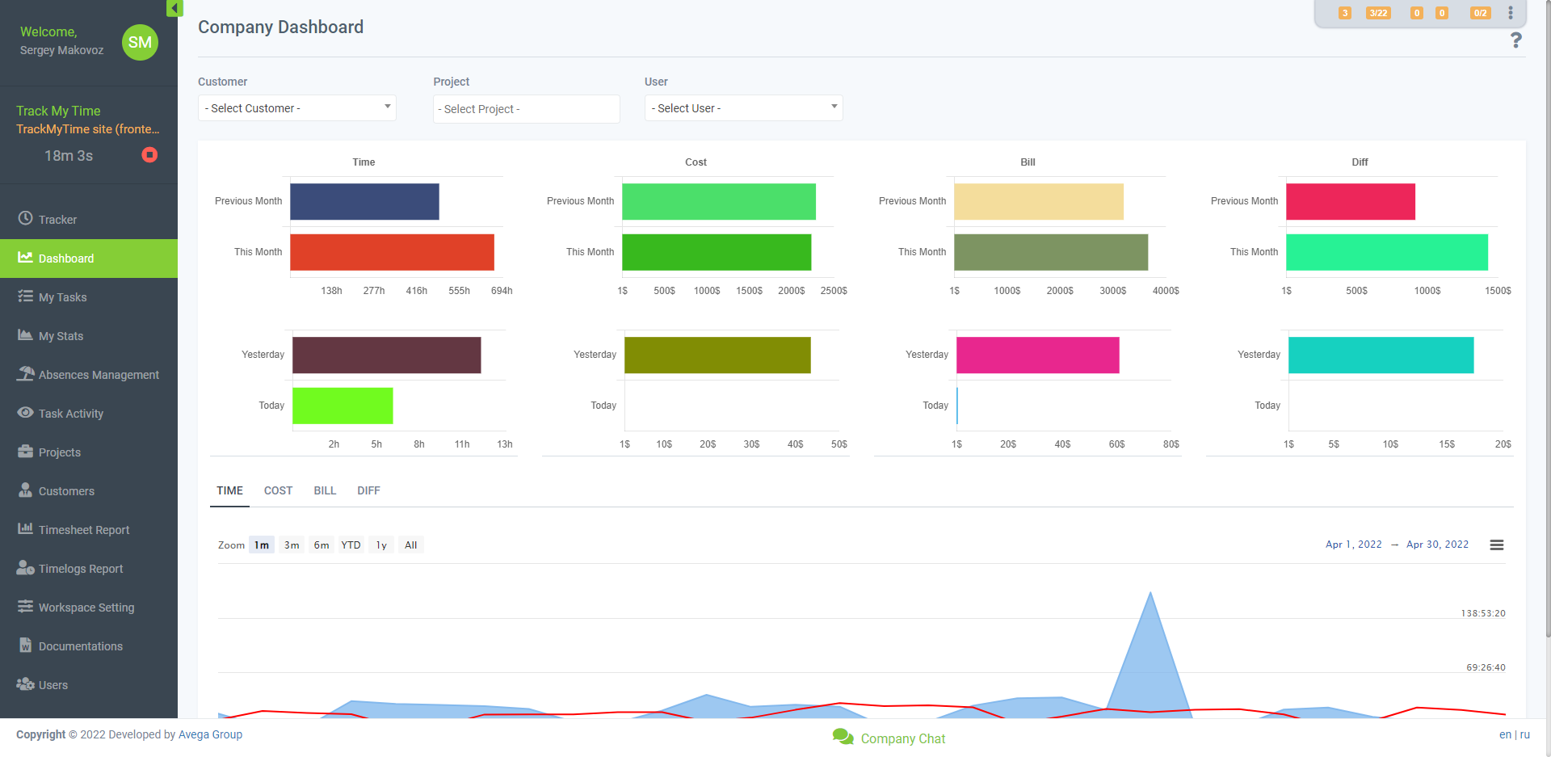Viewport: 1551px width, 757px height.
Task: Switch chart zoom to All
Action: tap(410, 545)
